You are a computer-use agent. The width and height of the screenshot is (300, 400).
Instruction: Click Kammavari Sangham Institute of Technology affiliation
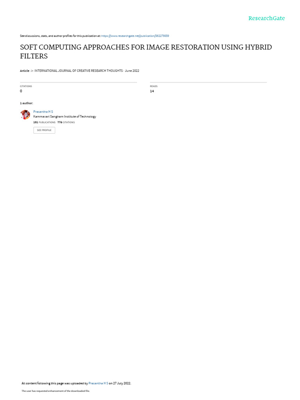pyautogui.click(x=65, y=116)
